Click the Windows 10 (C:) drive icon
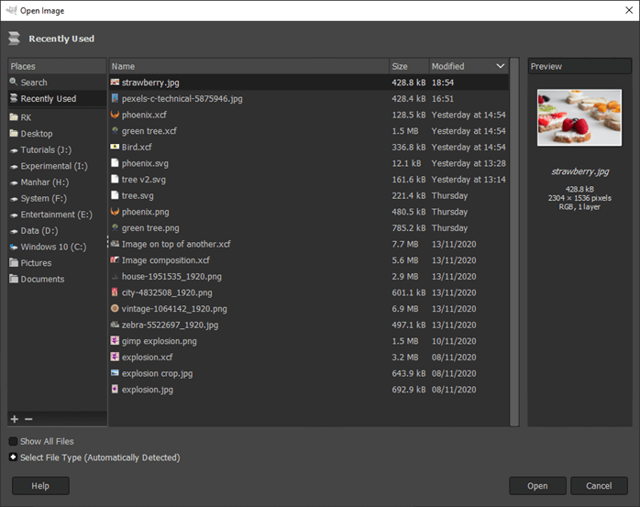Viewport: 640px width, 507px height. click(14, 247)
